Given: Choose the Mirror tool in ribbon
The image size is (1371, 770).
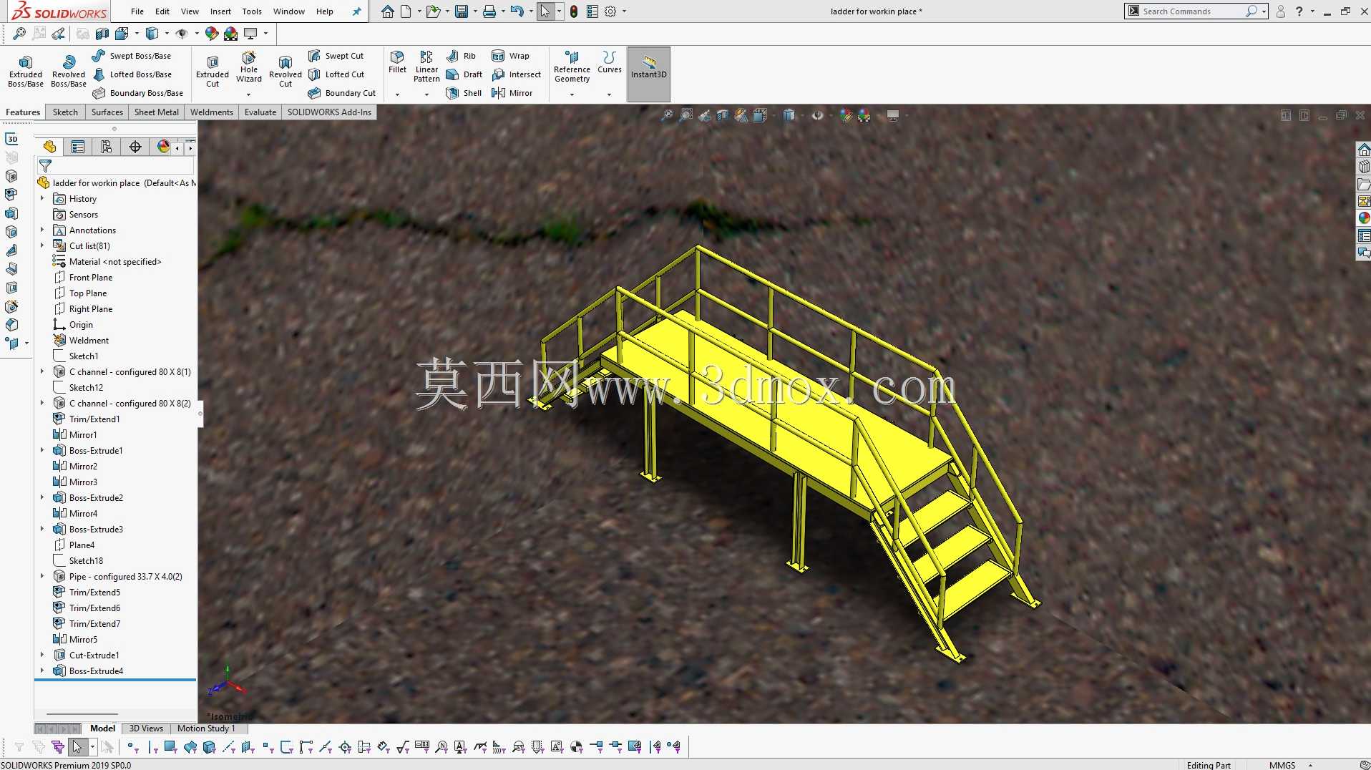Looking at the screenshot, I should pyautogui.click(x=512, y=93).
